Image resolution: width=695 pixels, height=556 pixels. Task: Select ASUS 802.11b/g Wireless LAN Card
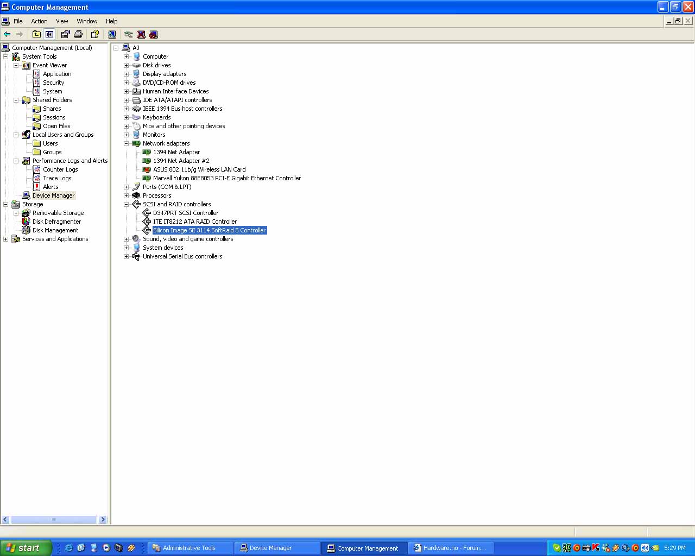(x=199, y=169)
